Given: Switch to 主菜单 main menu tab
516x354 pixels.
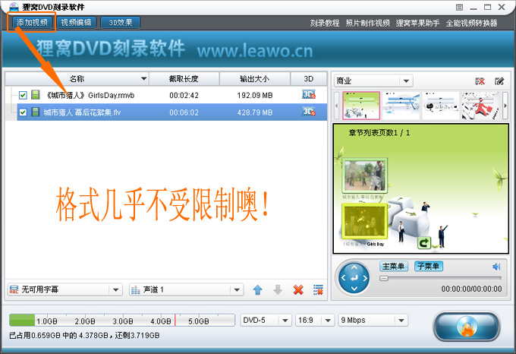Looking at the screenshot, I should coord(394,266).
